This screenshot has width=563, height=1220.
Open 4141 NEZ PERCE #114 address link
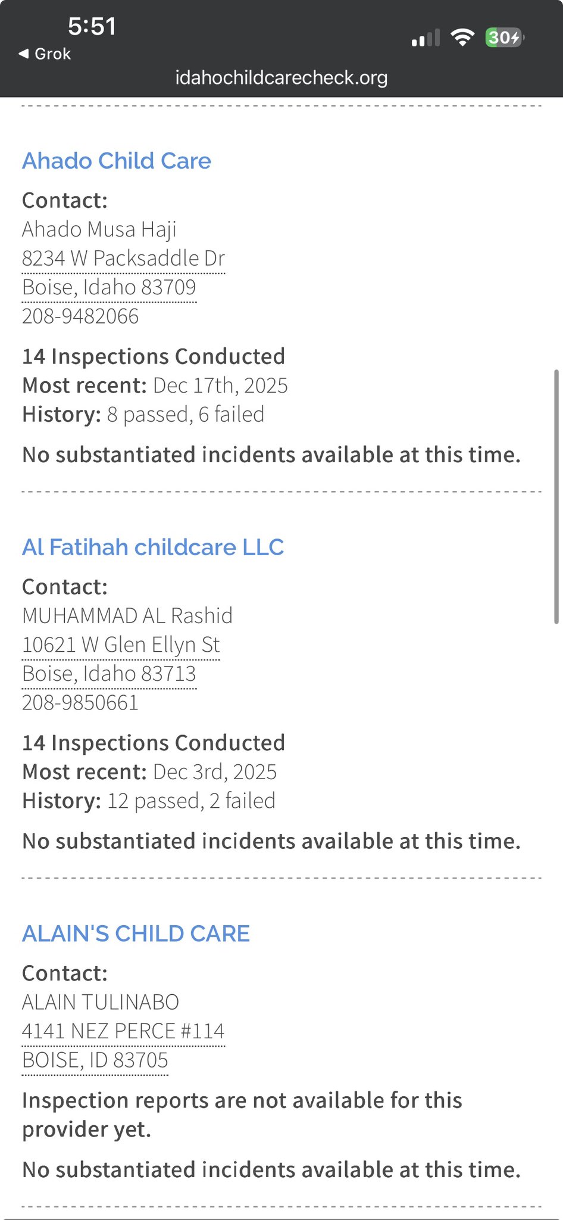pos(123,1031)
